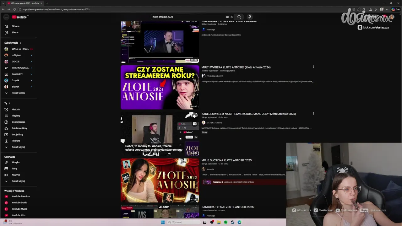402x226 pixels.
Task: Expand subscriptions with Pokaż więcej
Action: pos(19,93)
